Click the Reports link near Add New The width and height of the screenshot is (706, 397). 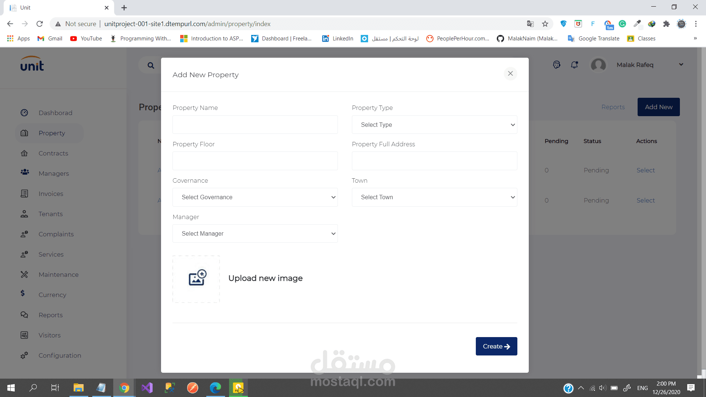pyautogui.click(x=613, y=107)
